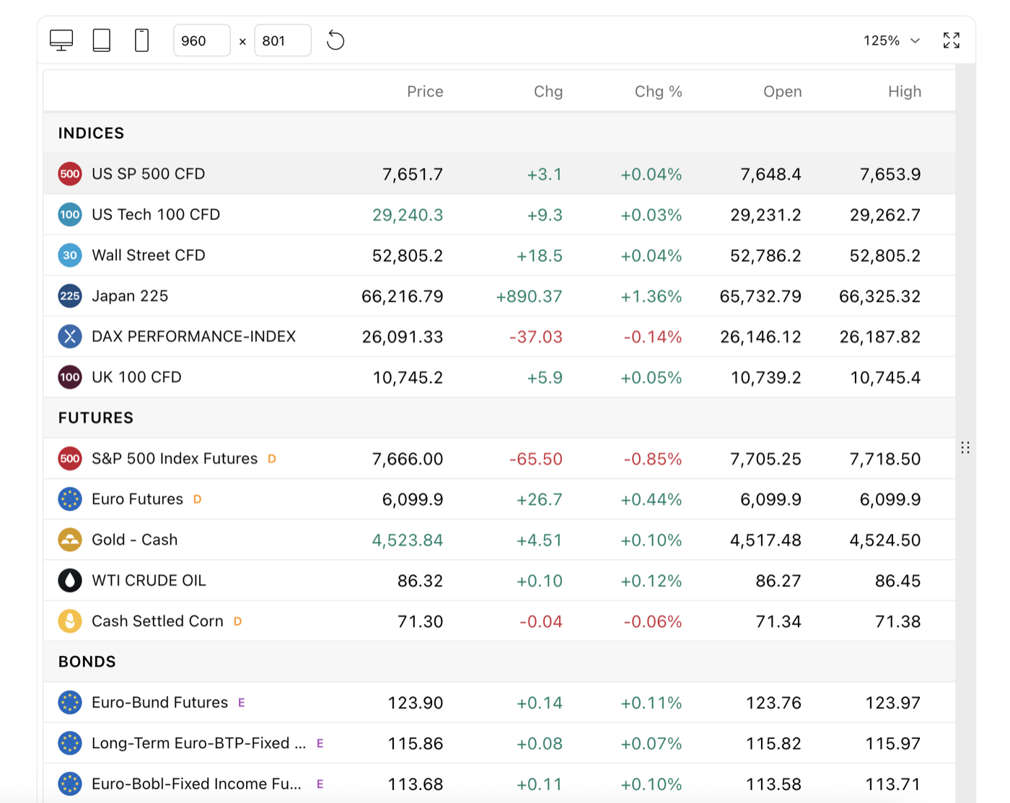Click the US SP 500 CFD icon
The width and height of the screenshot is (1010, 803).
70,174
